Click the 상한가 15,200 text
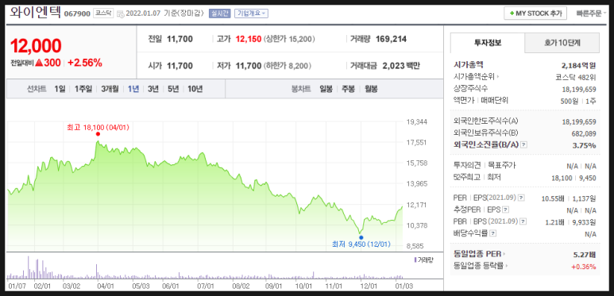This screenshot has width=614, height=296. click(x=289, y=39)
